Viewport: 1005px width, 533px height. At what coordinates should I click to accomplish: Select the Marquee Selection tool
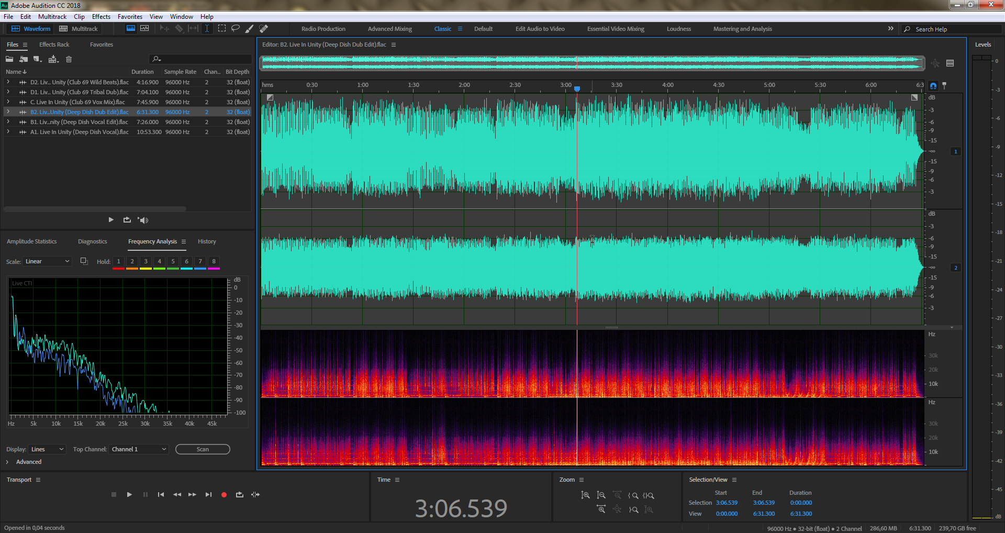[x=222, y=28]
